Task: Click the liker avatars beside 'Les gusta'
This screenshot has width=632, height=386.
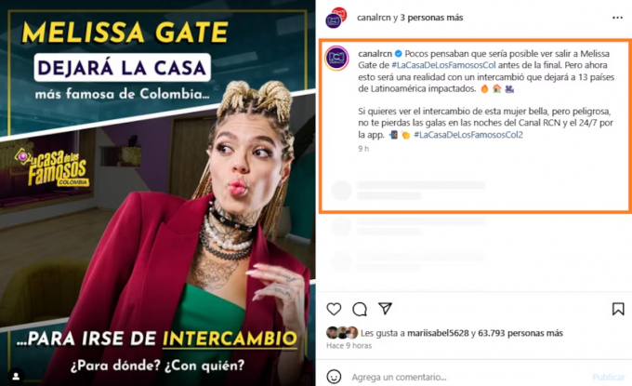Action: tap(342, 333)
